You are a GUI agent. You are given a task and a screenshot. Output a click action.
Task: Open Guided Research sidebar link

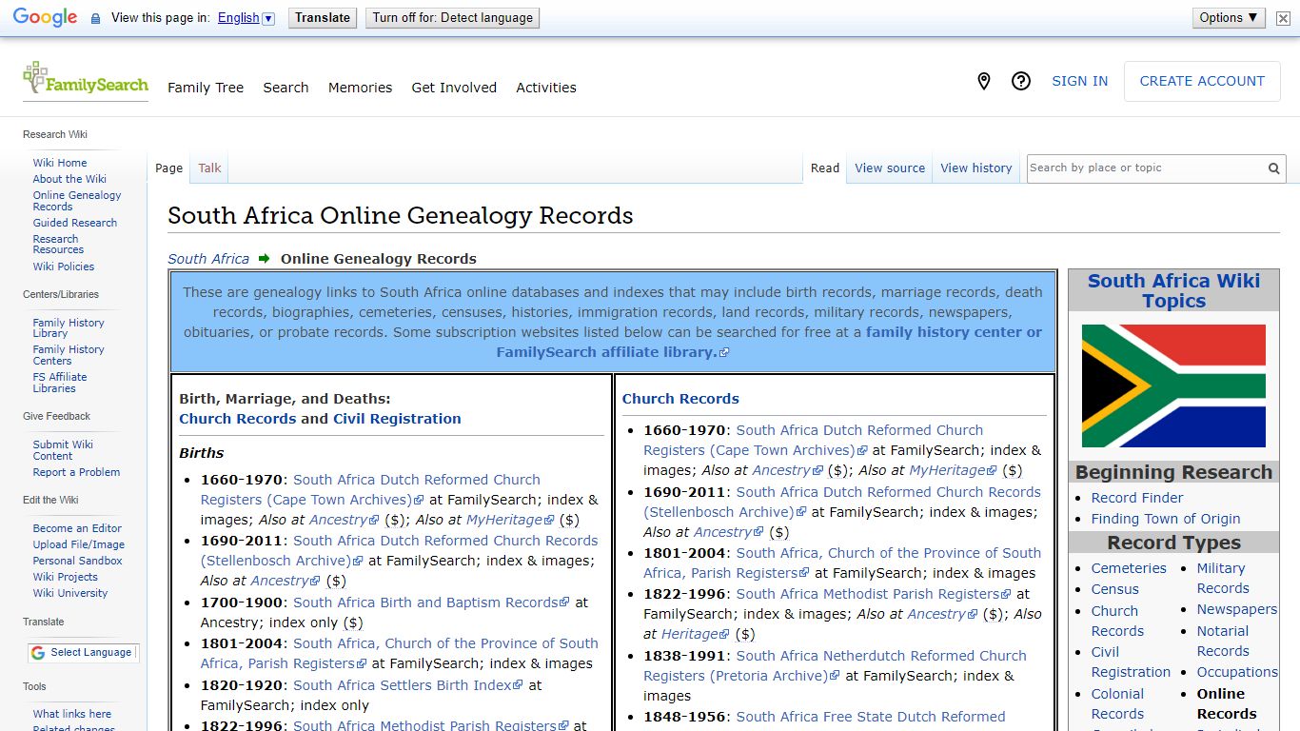(75, 223)
